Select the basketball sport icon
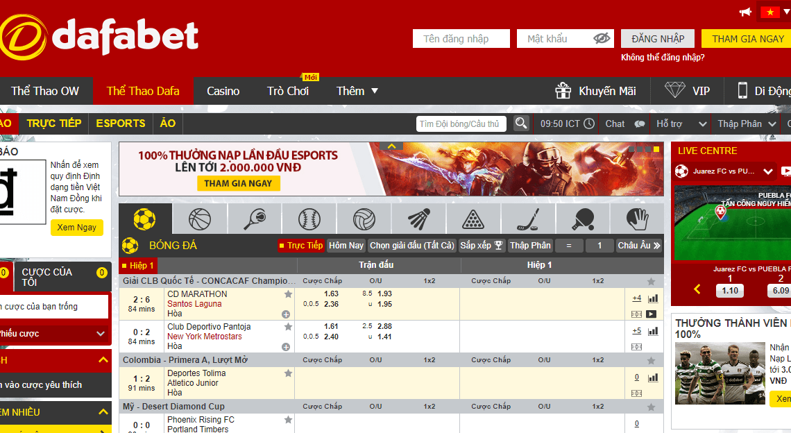The width and height of the screenshot is (791, 433). tap(200, 219)
